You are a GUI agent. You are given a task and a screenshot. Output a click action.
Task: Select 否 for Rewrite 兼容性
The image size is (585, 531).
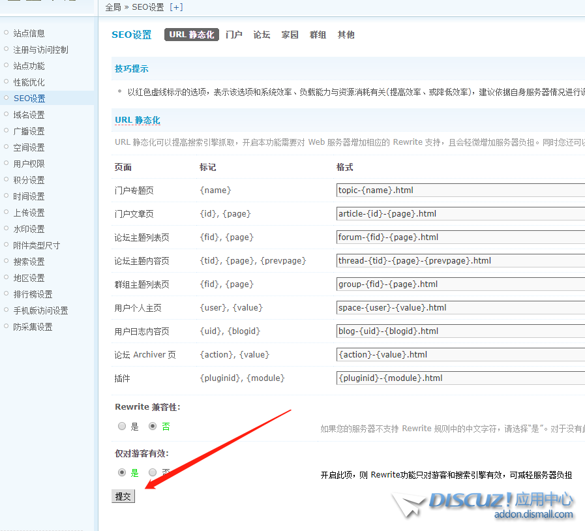coord(153,427)
